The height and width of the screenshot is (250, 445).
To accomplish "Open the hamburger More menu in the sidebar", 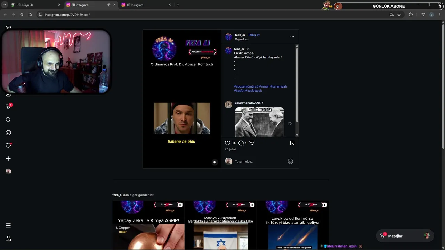I will (x=8, y=226).
